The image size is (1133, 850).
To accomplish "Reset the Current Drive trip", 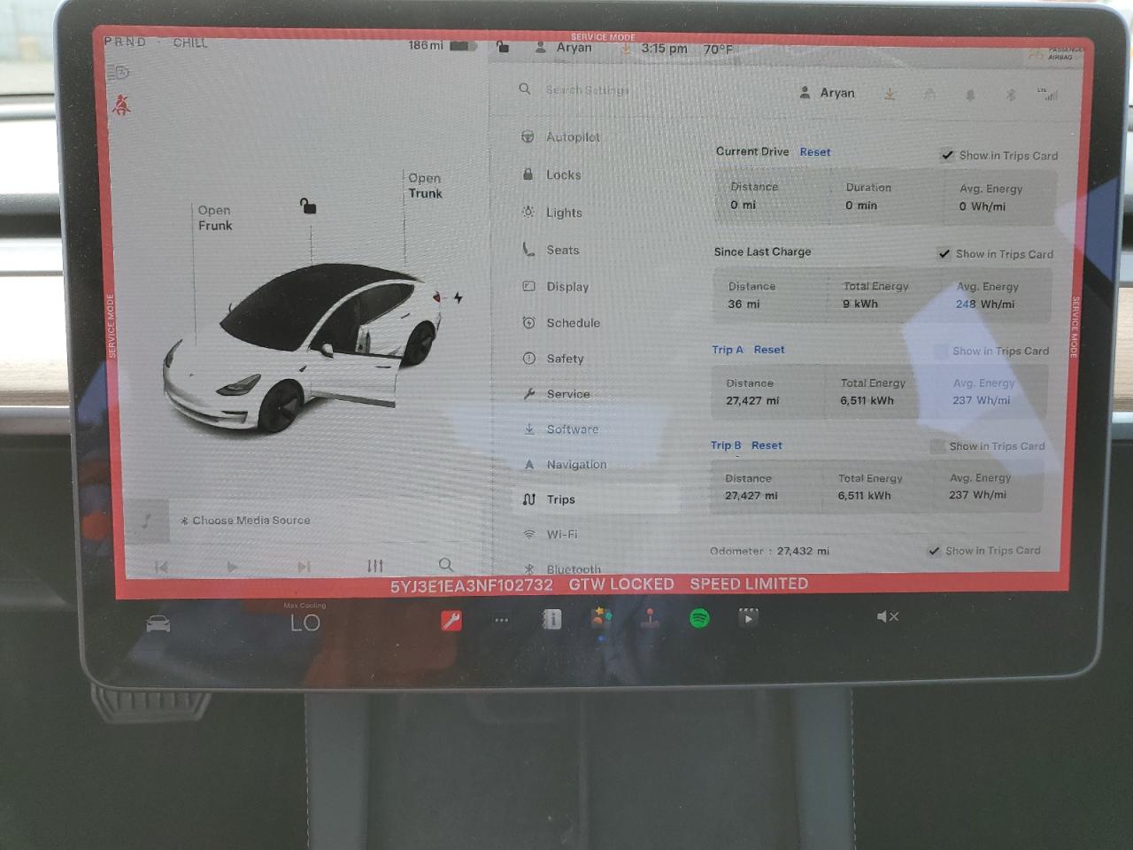I will [815, 152].
